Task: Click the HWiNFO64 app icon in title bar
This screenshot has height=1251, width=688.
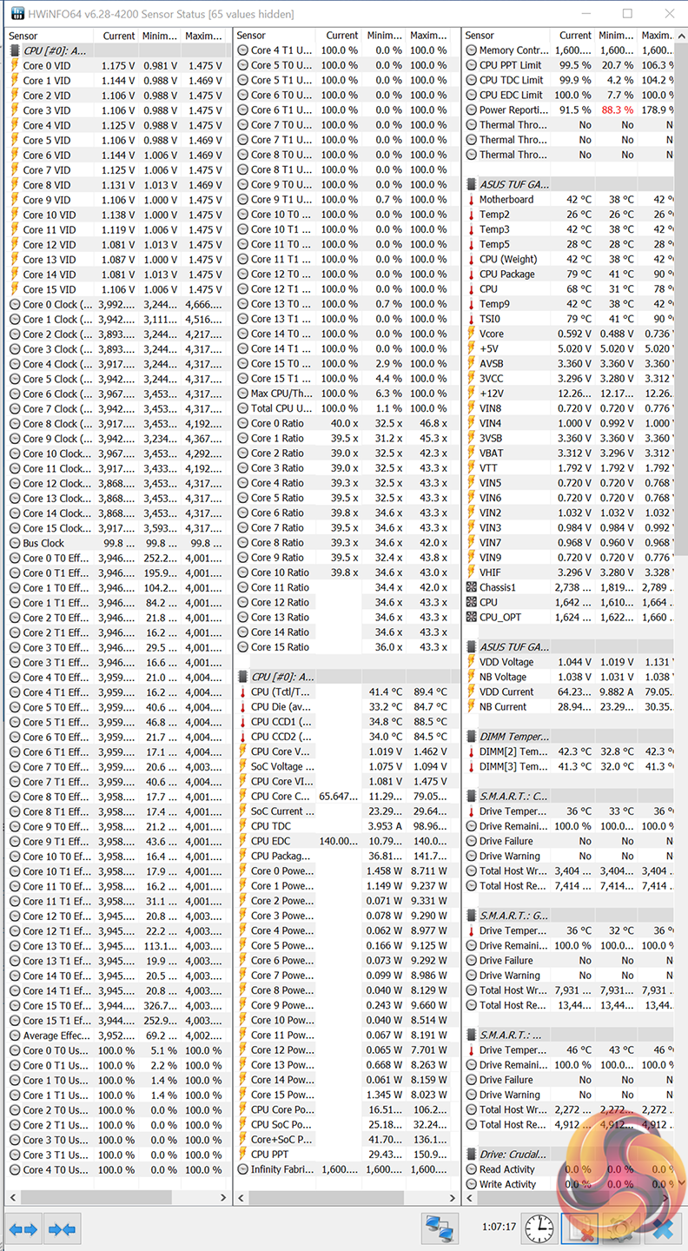Action: point(17,14)
